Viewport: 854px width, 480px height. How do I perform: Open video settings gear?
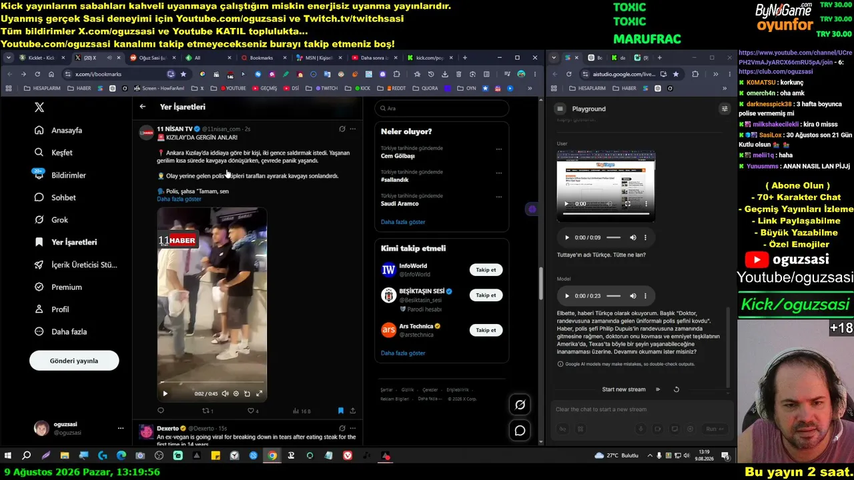pos(236,393)
